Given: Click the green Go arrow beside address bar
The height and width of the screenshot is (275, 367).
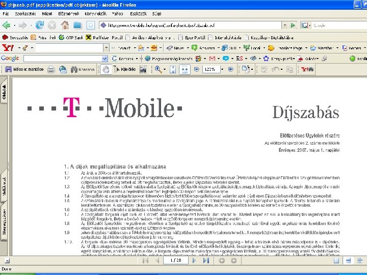Looking at the screenshot, I should tap(293, 25).
